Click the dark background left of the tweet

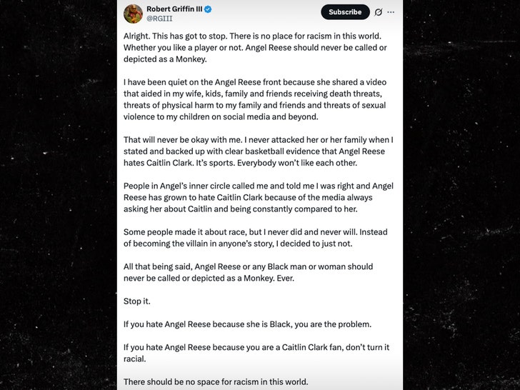(x=57, y=195)
